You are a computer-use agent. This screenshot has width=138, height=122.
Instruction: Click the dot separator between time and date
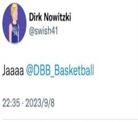(x=23, y=103)
